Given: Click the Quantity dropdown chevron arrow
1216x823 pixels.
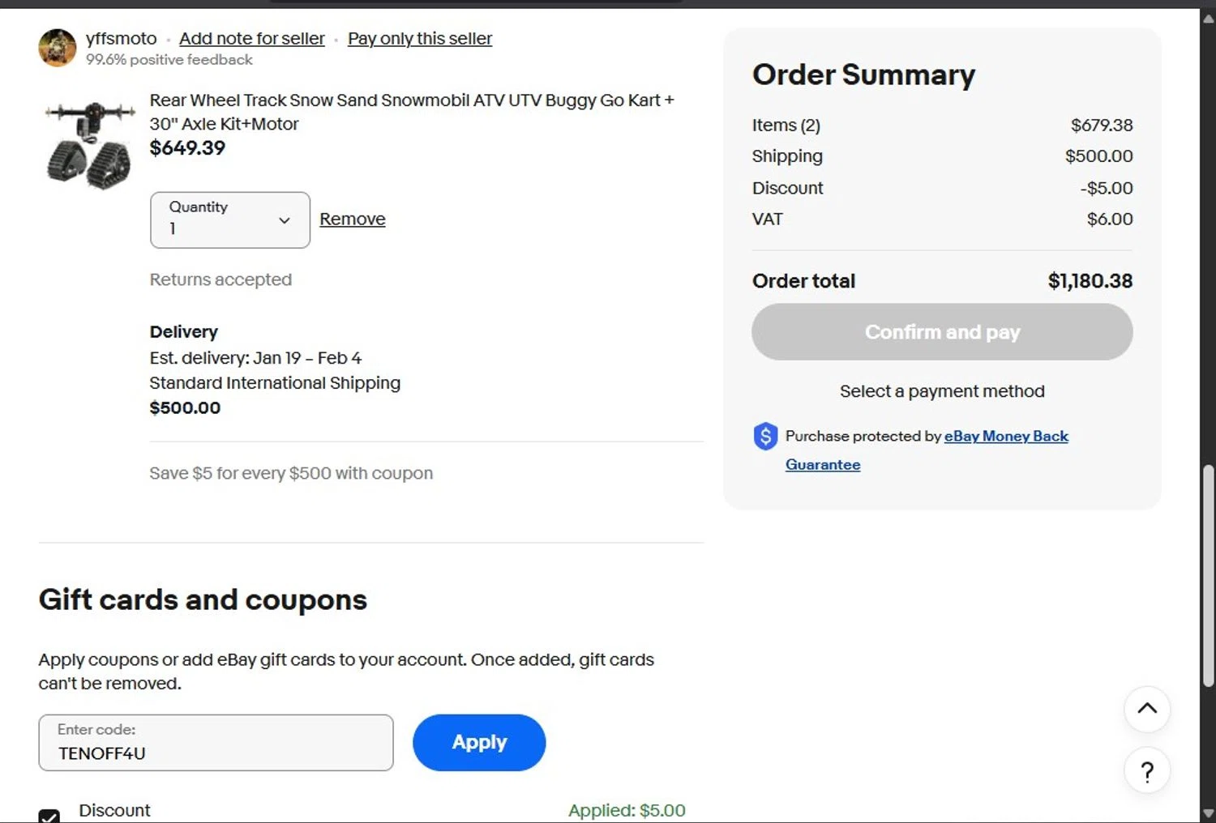Looking at the screenshot, I should point(284,220).
